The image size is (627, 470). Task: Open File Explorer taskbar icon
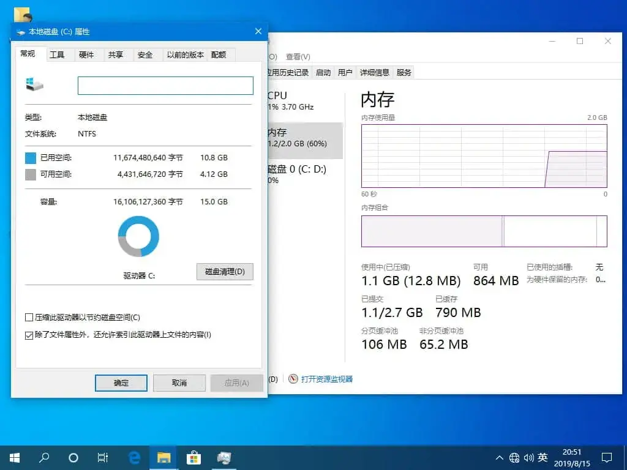164,458
